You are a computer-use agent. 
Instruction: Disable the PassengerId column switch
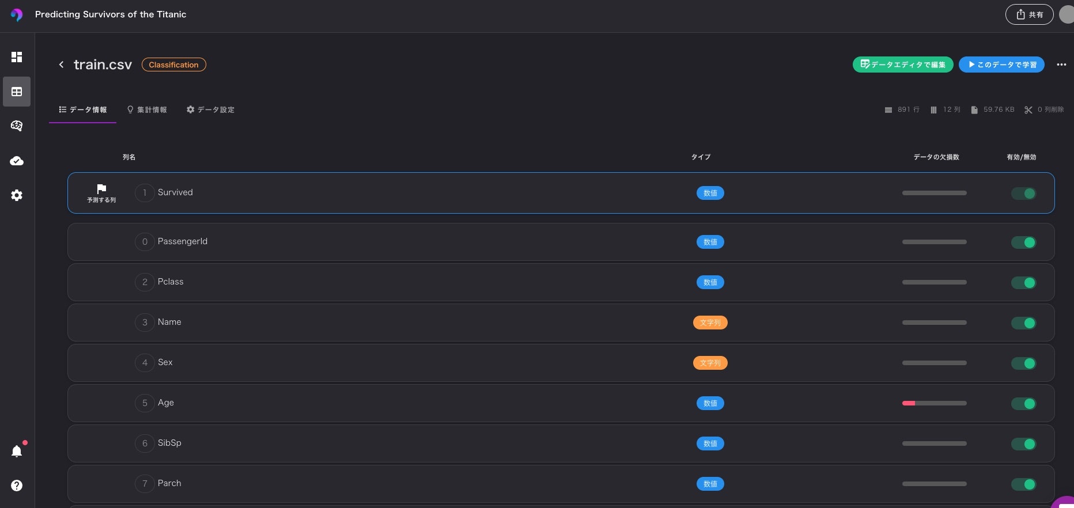click(1024, 242)
